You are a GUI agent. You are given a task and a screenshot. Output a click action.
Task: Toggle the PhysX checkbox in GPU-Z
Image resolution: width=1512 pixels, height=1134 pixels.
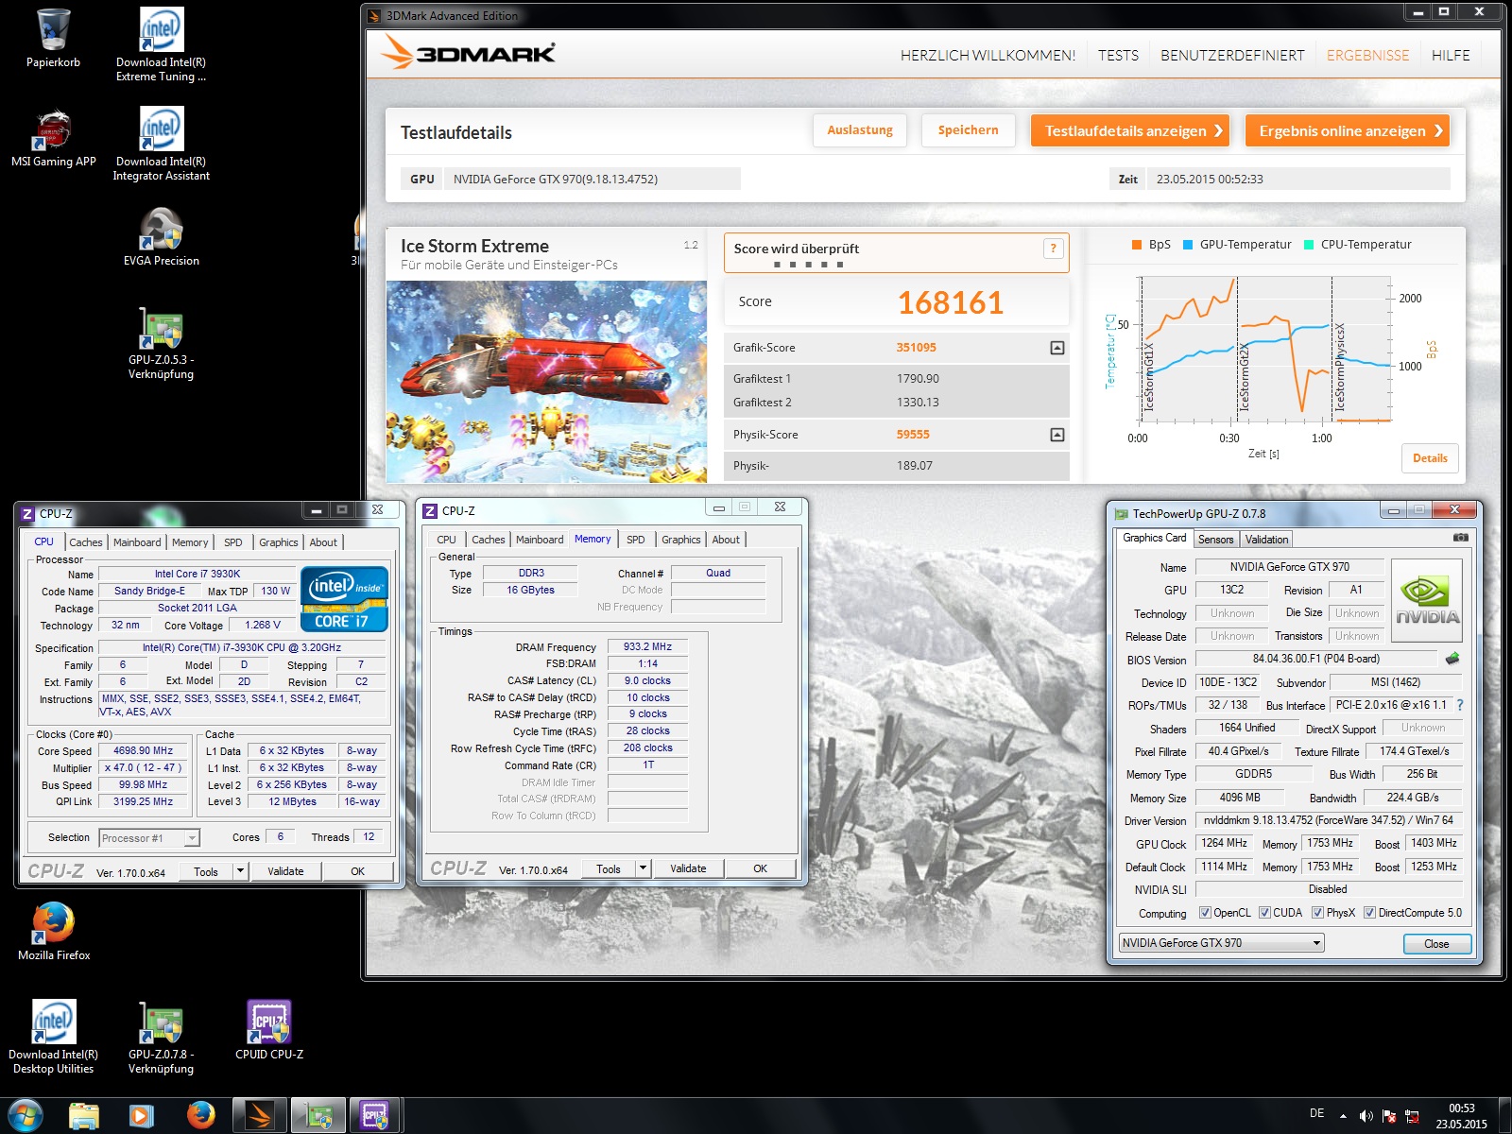(x=1317, y=913)
